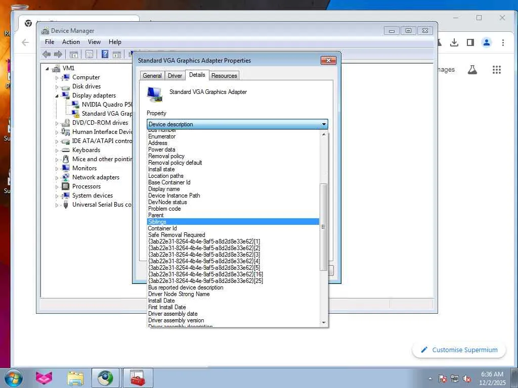
Task: Click the browser profile avatar icon
Action: (x=487, y=42)
